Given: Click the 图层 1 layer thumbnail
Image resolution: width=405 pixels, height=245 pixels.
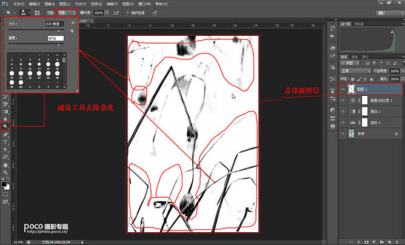Looking at the screenshot, I should click(351, 89).
